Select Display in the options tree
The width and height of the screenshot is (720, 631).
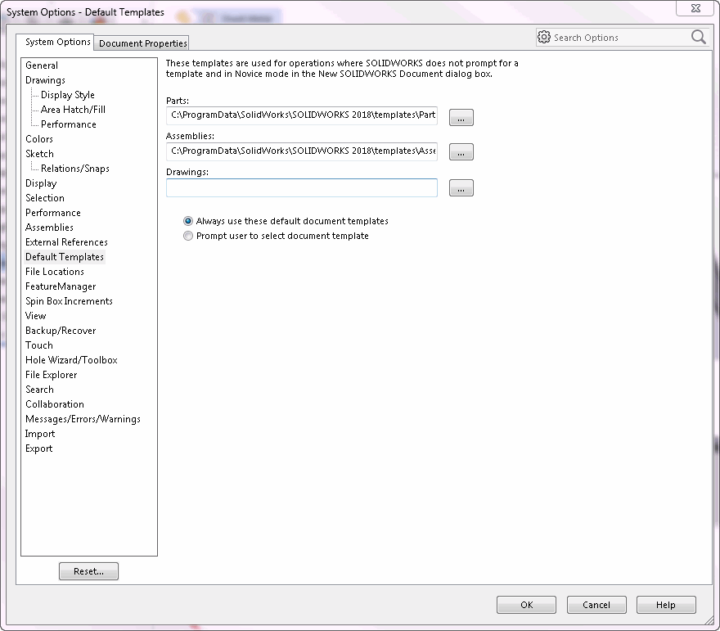click(x=41, y=183)
